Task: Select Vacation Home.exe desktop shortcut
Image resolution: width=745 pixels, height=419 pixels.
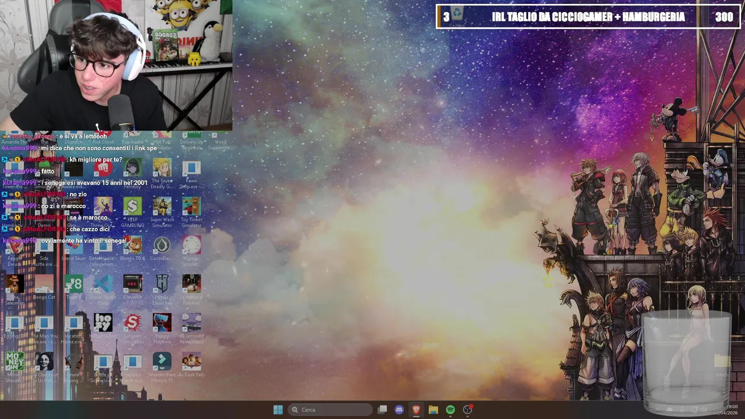Action: tap(74, 329)
